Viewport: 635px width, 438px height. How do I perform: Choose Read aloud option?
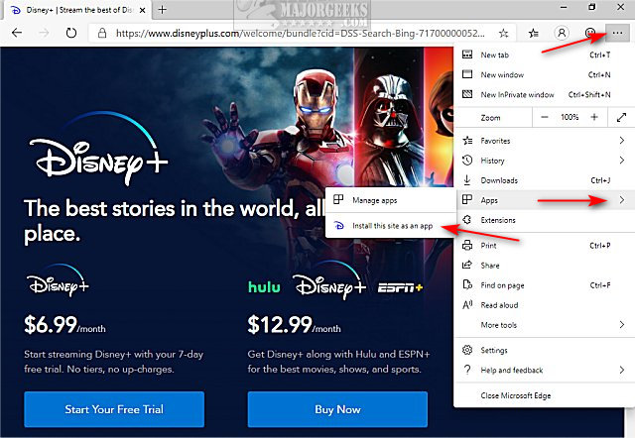pos(545,305)
